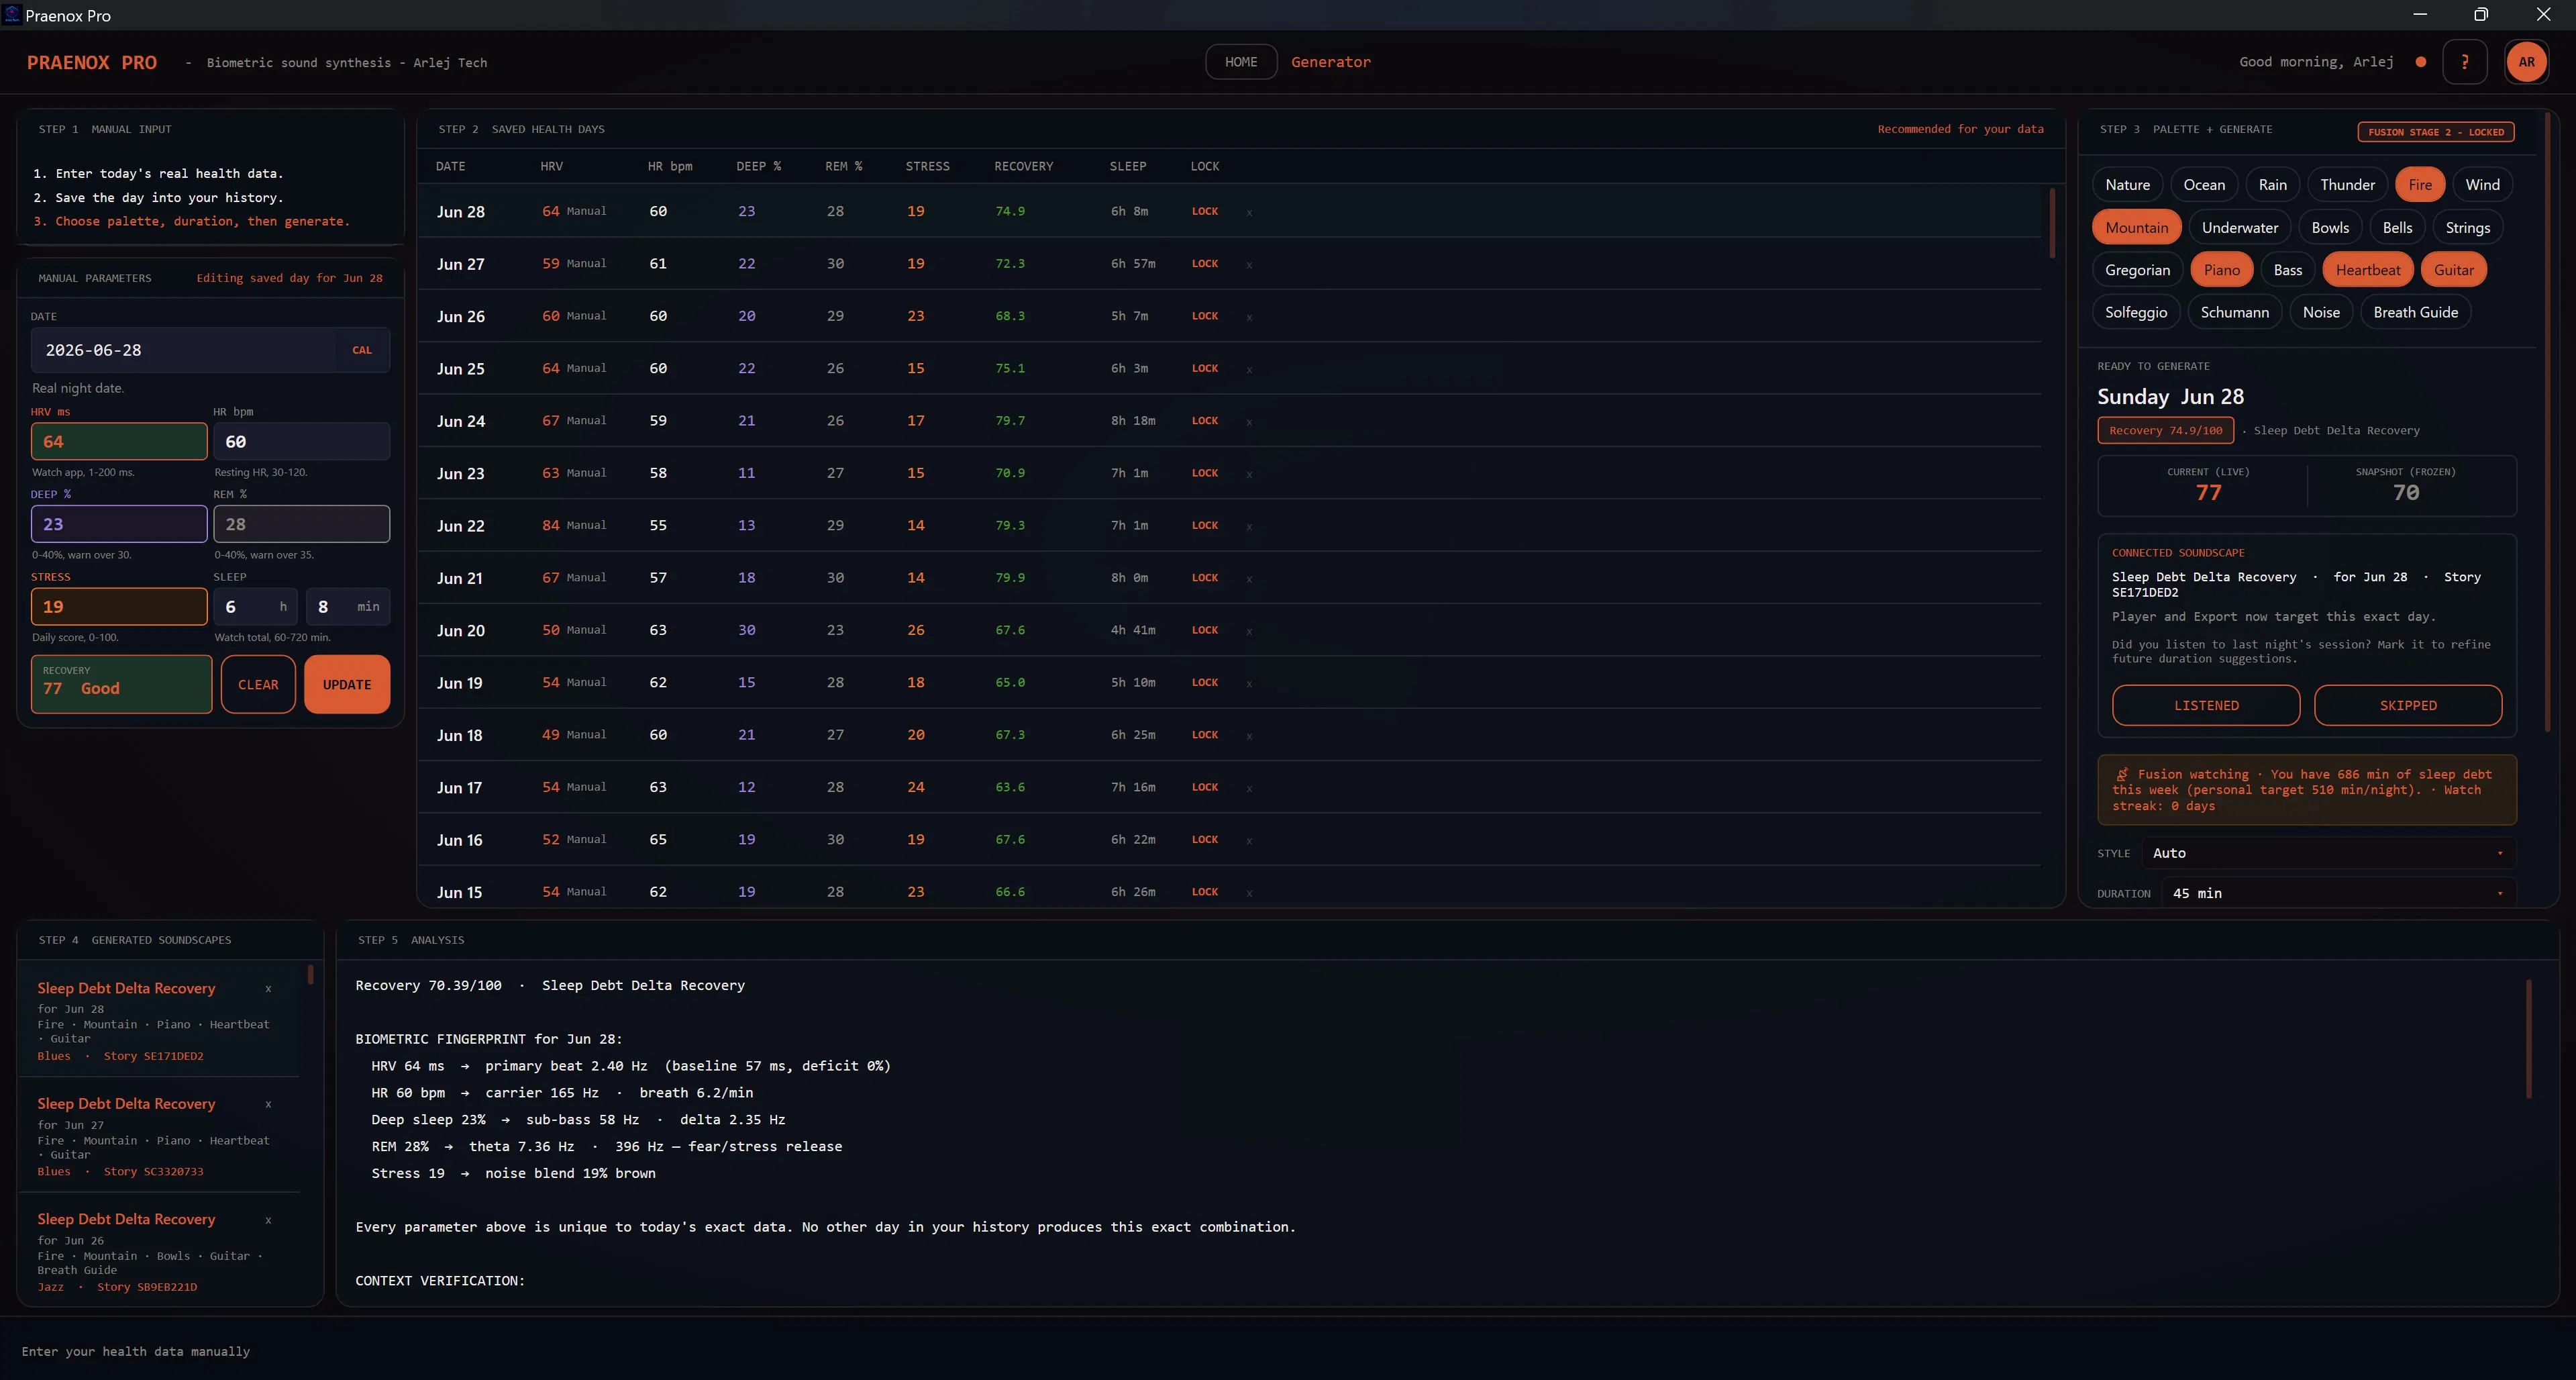2576x1380 pixels.
Task: Select the Schumann palette chip
Action: pyautogui.click(x=2234, y=312)
